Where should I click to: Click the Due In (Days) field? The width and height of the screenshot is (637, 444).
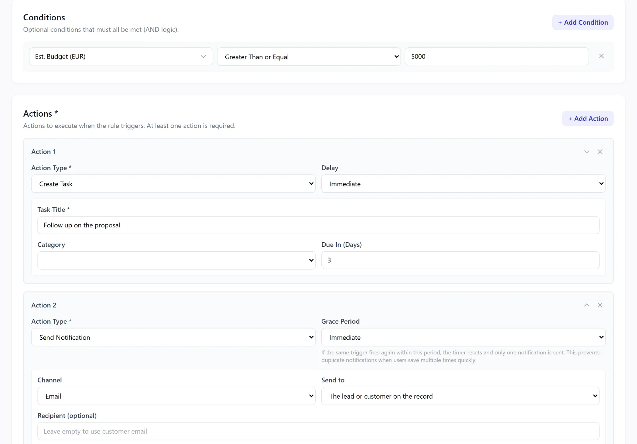(460, 260)
